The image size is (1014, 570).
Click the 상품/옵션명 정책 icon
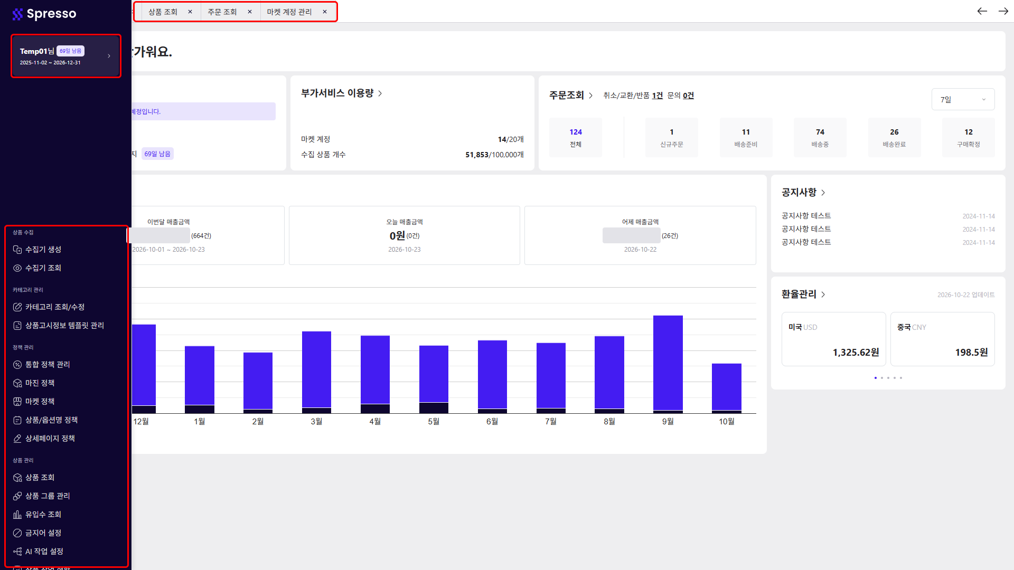click(x=17, y=420)
